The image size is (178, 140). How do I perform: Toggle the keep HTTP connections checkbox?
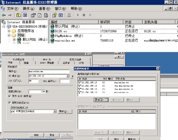tap(10, 96)
